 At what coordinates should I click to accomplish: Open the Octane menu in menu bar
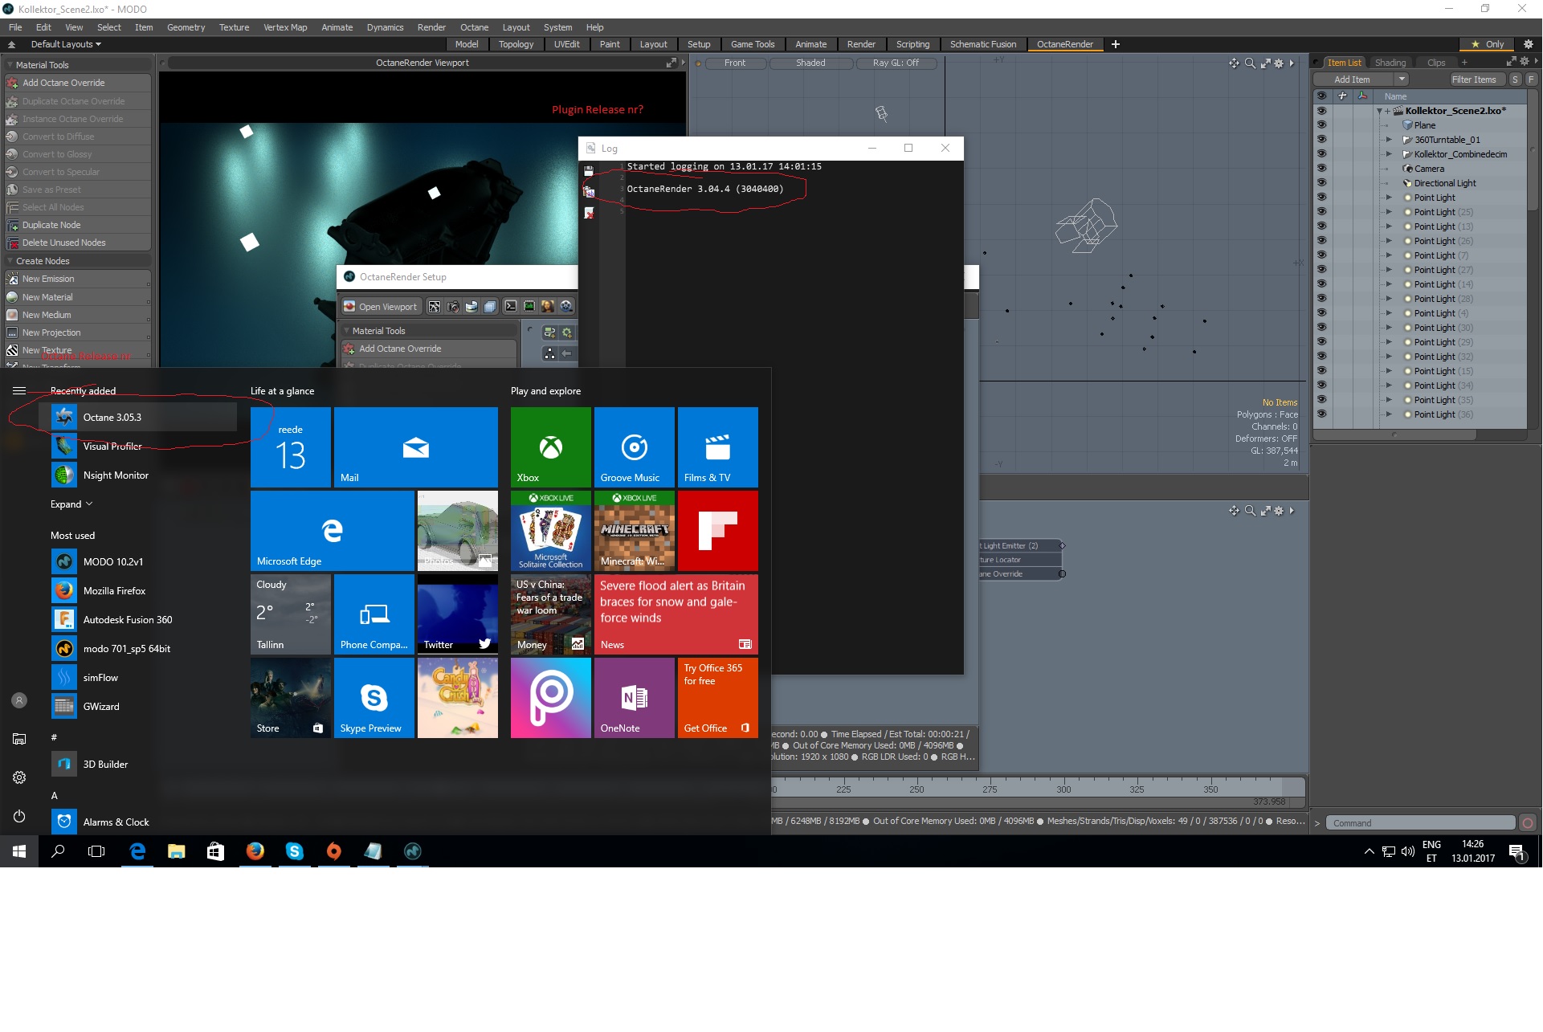(474, 27)
